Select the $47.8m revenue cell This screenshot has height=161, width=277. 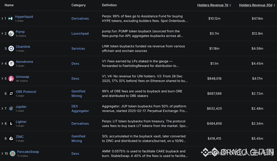pyautogui.click(x=257, y=18)
